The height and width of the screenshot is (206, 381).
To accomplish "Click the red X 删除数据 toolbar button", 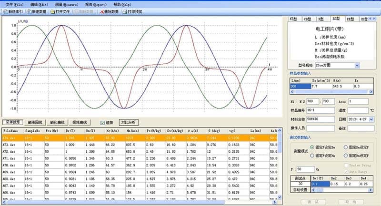I will point(109,11).
